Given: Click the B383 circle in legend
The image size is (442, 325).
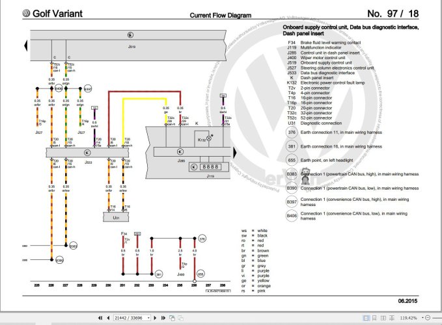Looking at the screenshot, I should pos(292,174).
